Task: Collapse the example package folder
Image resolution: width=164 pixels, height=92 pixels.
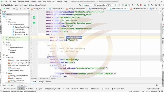Action: coord(6,22)
